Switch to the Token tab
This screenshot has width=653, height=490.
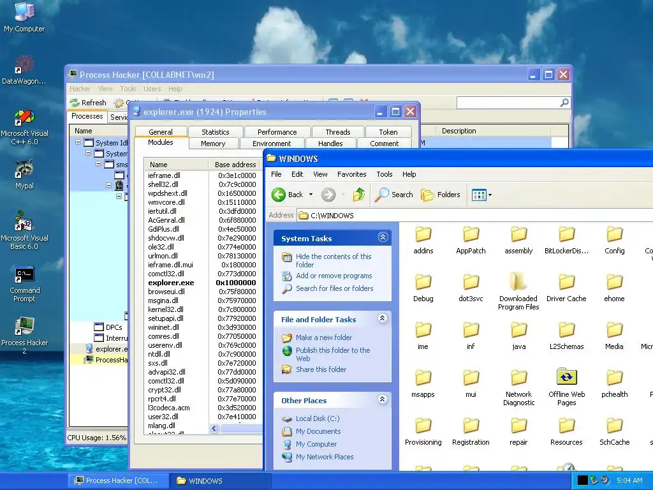(388, 131)
